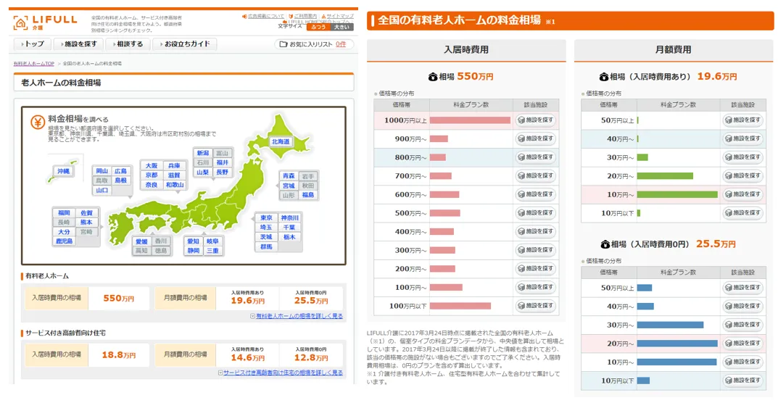Click the 有料老人ホームTOP breadcrumb link
The height and width of the screenshot is (403, 778).
click(x=34, y=64)
